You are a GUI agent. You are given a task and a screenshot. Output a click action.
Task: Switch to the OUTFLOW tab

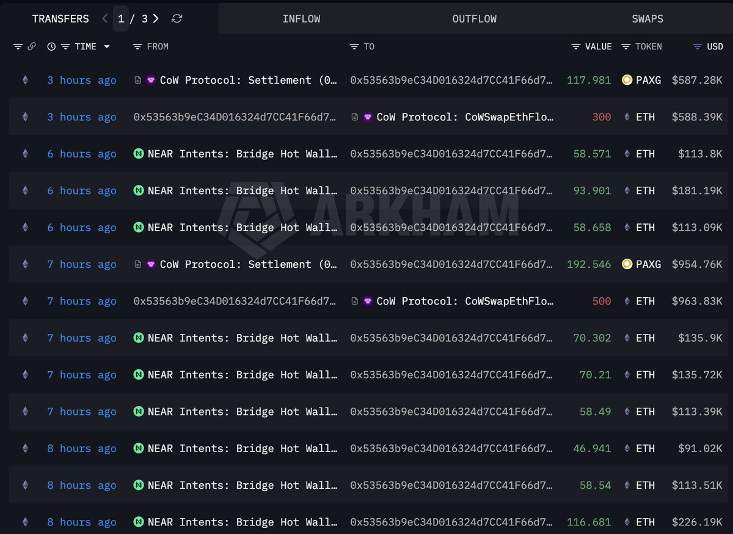pos(475,19)
